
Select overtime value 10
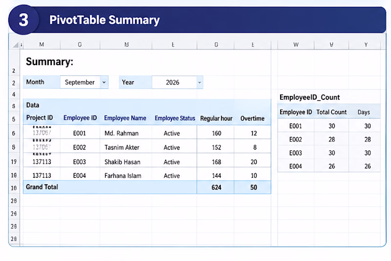254,176
